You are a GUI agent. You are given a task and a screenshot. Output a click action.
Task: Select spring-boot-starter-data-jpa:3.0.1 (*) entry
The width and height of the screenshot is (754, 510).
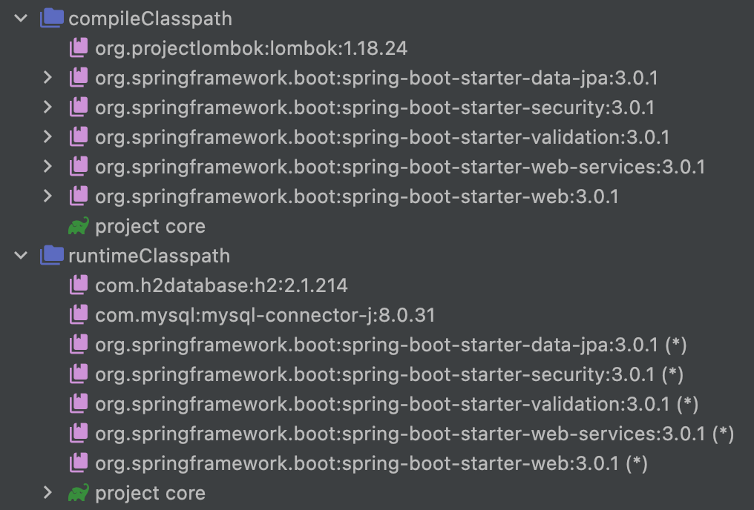(x=391, y=345)
